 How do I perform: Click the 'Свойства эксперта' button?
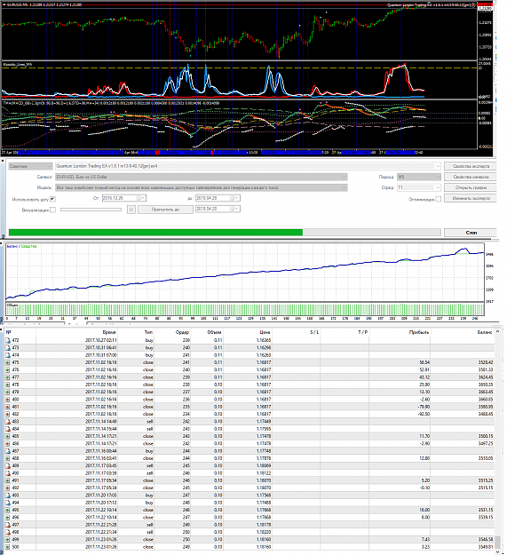click(x=471, y=166)
